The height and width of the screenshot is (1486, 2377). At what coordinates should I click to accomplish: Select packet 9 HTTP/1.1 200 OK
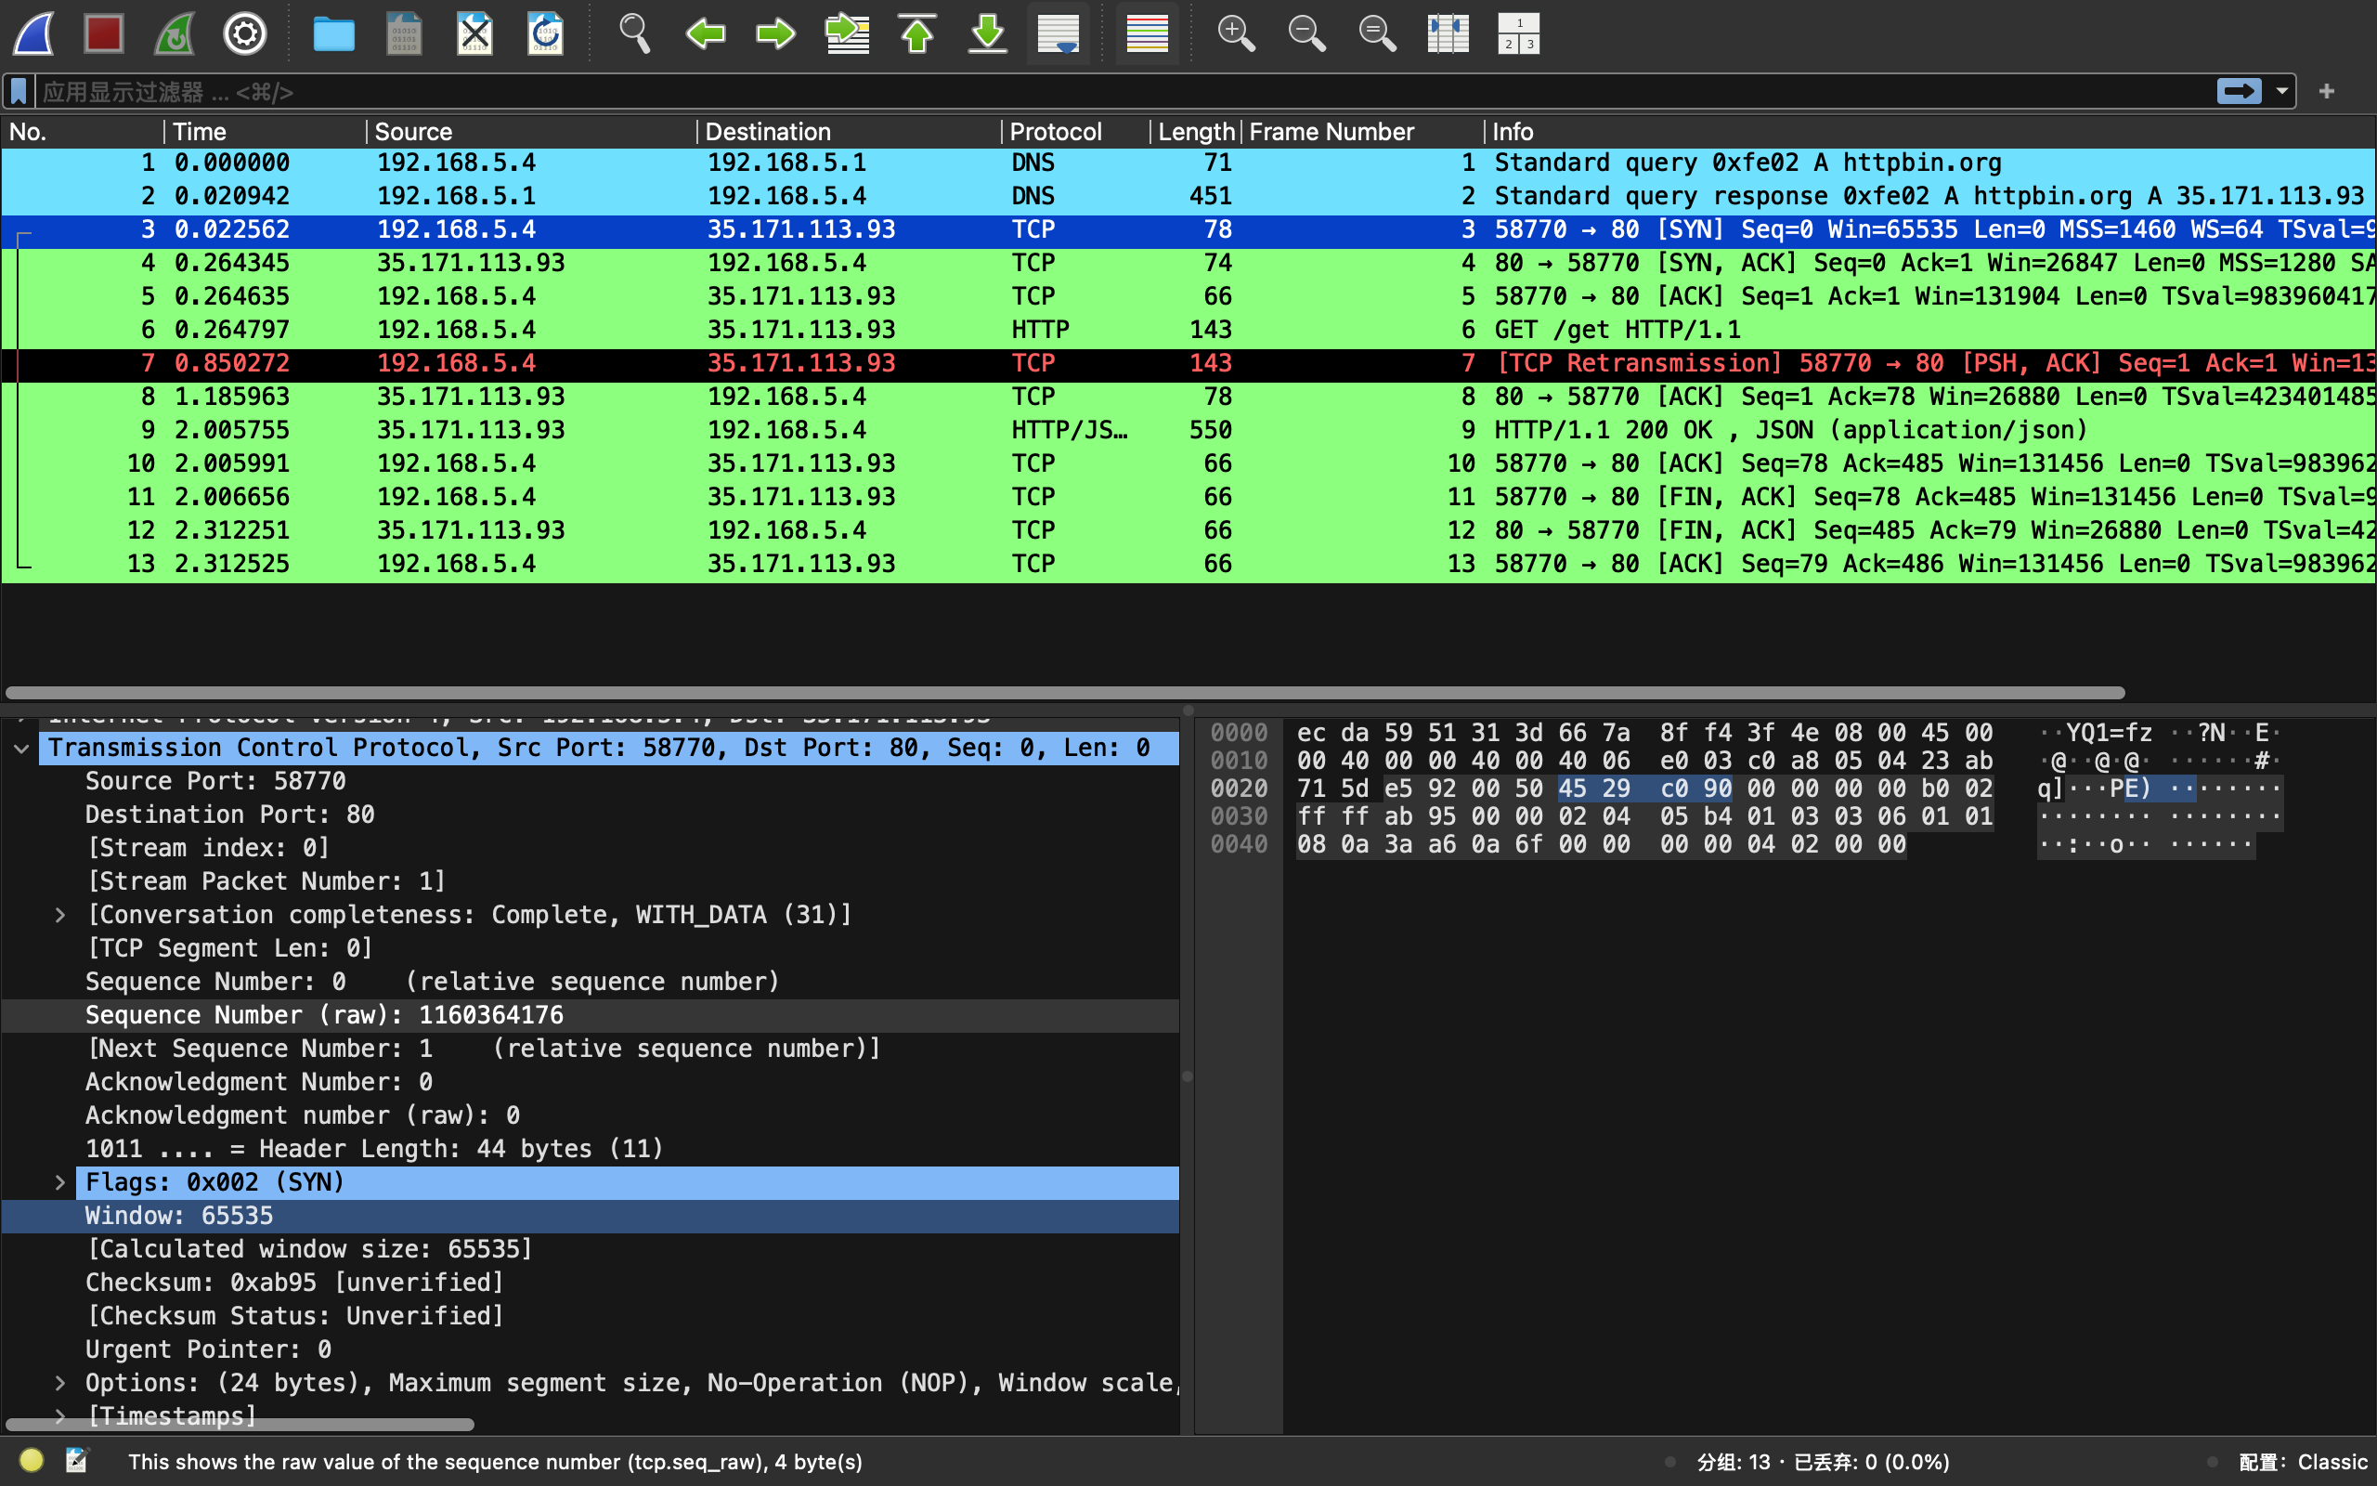coord(1188,430)
